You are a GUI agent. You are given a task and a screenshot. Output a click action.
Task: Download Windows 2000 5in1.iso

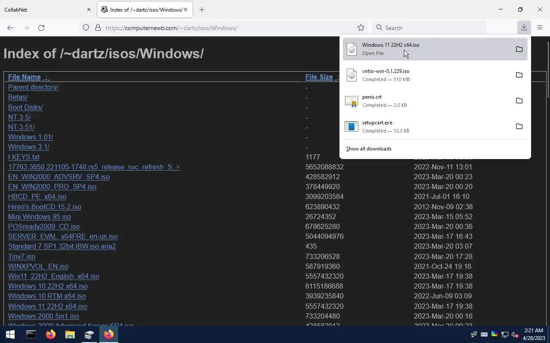coord(43,316)
